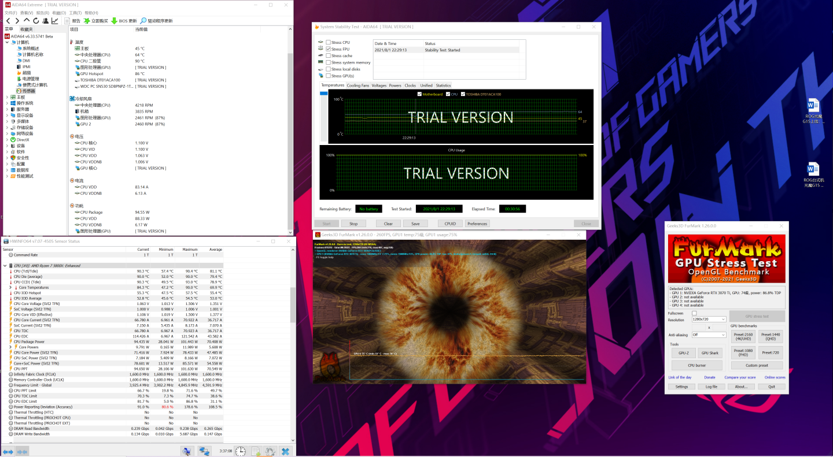Toggle TOSHIBA DT01ACA100 graph checkbox
Viewport: 833px width, 457px height.
(463, 94)
